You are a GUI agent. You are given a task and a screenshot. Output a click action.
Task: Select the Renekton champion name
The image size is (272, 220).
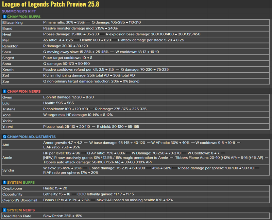click(10, 46)
